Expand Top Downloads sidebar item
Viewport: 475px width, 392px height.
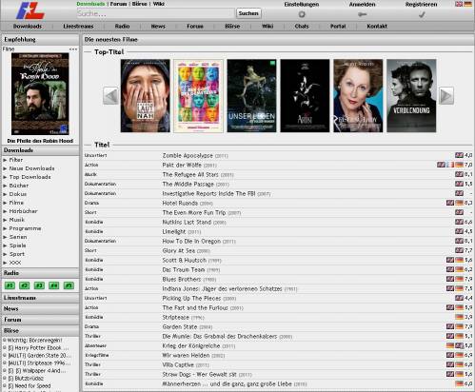(x=30, y=177)
